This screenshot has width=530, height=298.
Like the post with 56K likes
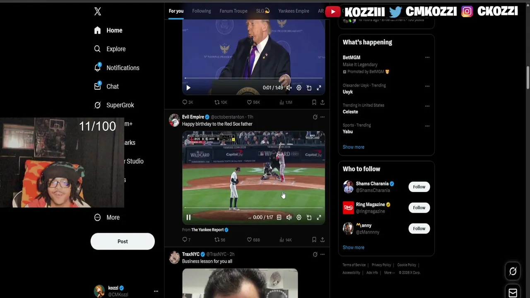coord(253,102)
